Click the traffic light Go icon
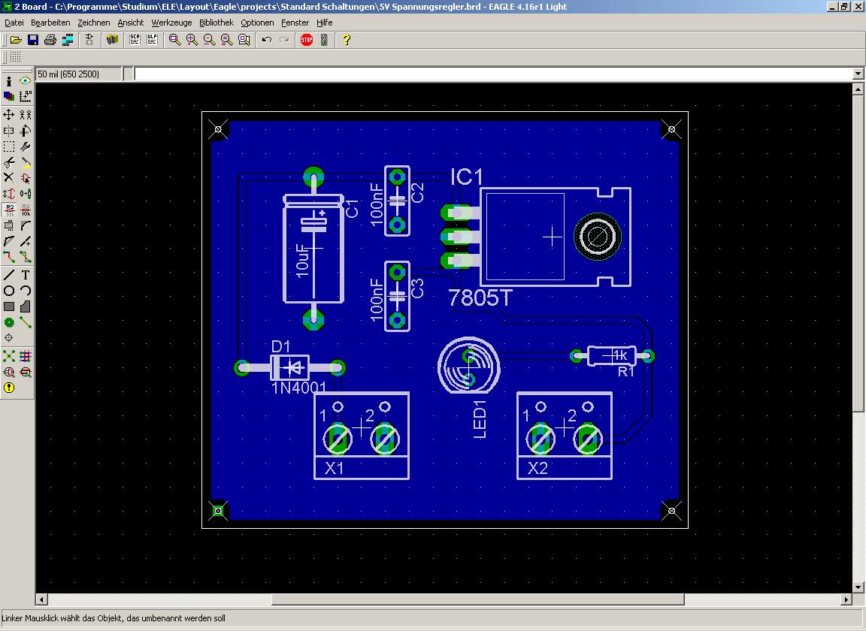This screenshot has height=631, width=866. pyautogui.click(x=324, y=40)
